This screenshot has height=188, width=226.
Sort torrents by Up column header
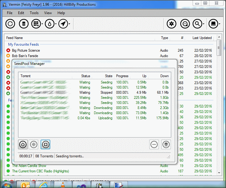tap(139, 76)
